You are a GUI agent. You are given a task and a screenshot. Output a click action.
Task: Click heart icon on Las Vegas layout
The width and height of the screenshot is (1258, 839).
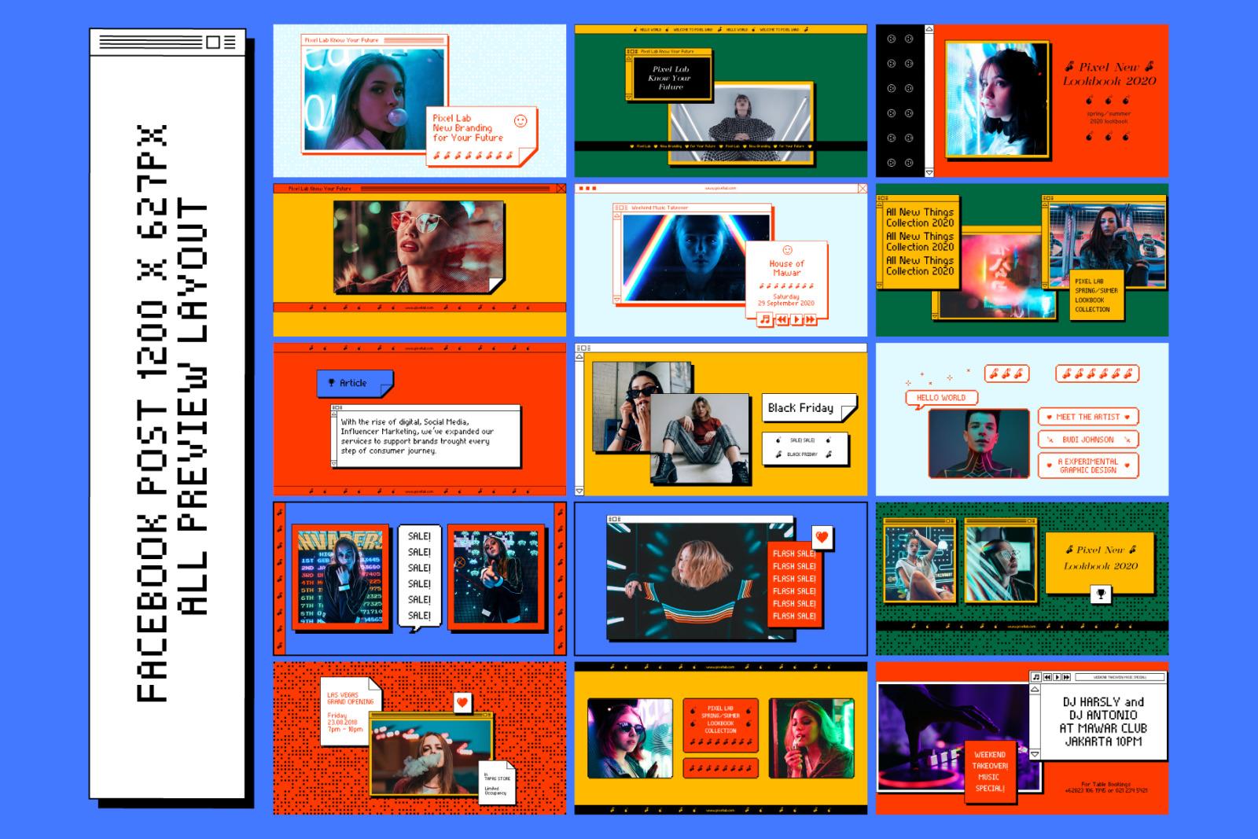[x=462, y=702]
